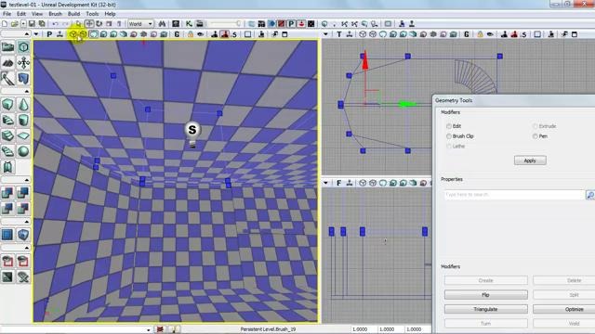
Task: Click the far-plane slider in main toolbar
Action: [226, 24]
